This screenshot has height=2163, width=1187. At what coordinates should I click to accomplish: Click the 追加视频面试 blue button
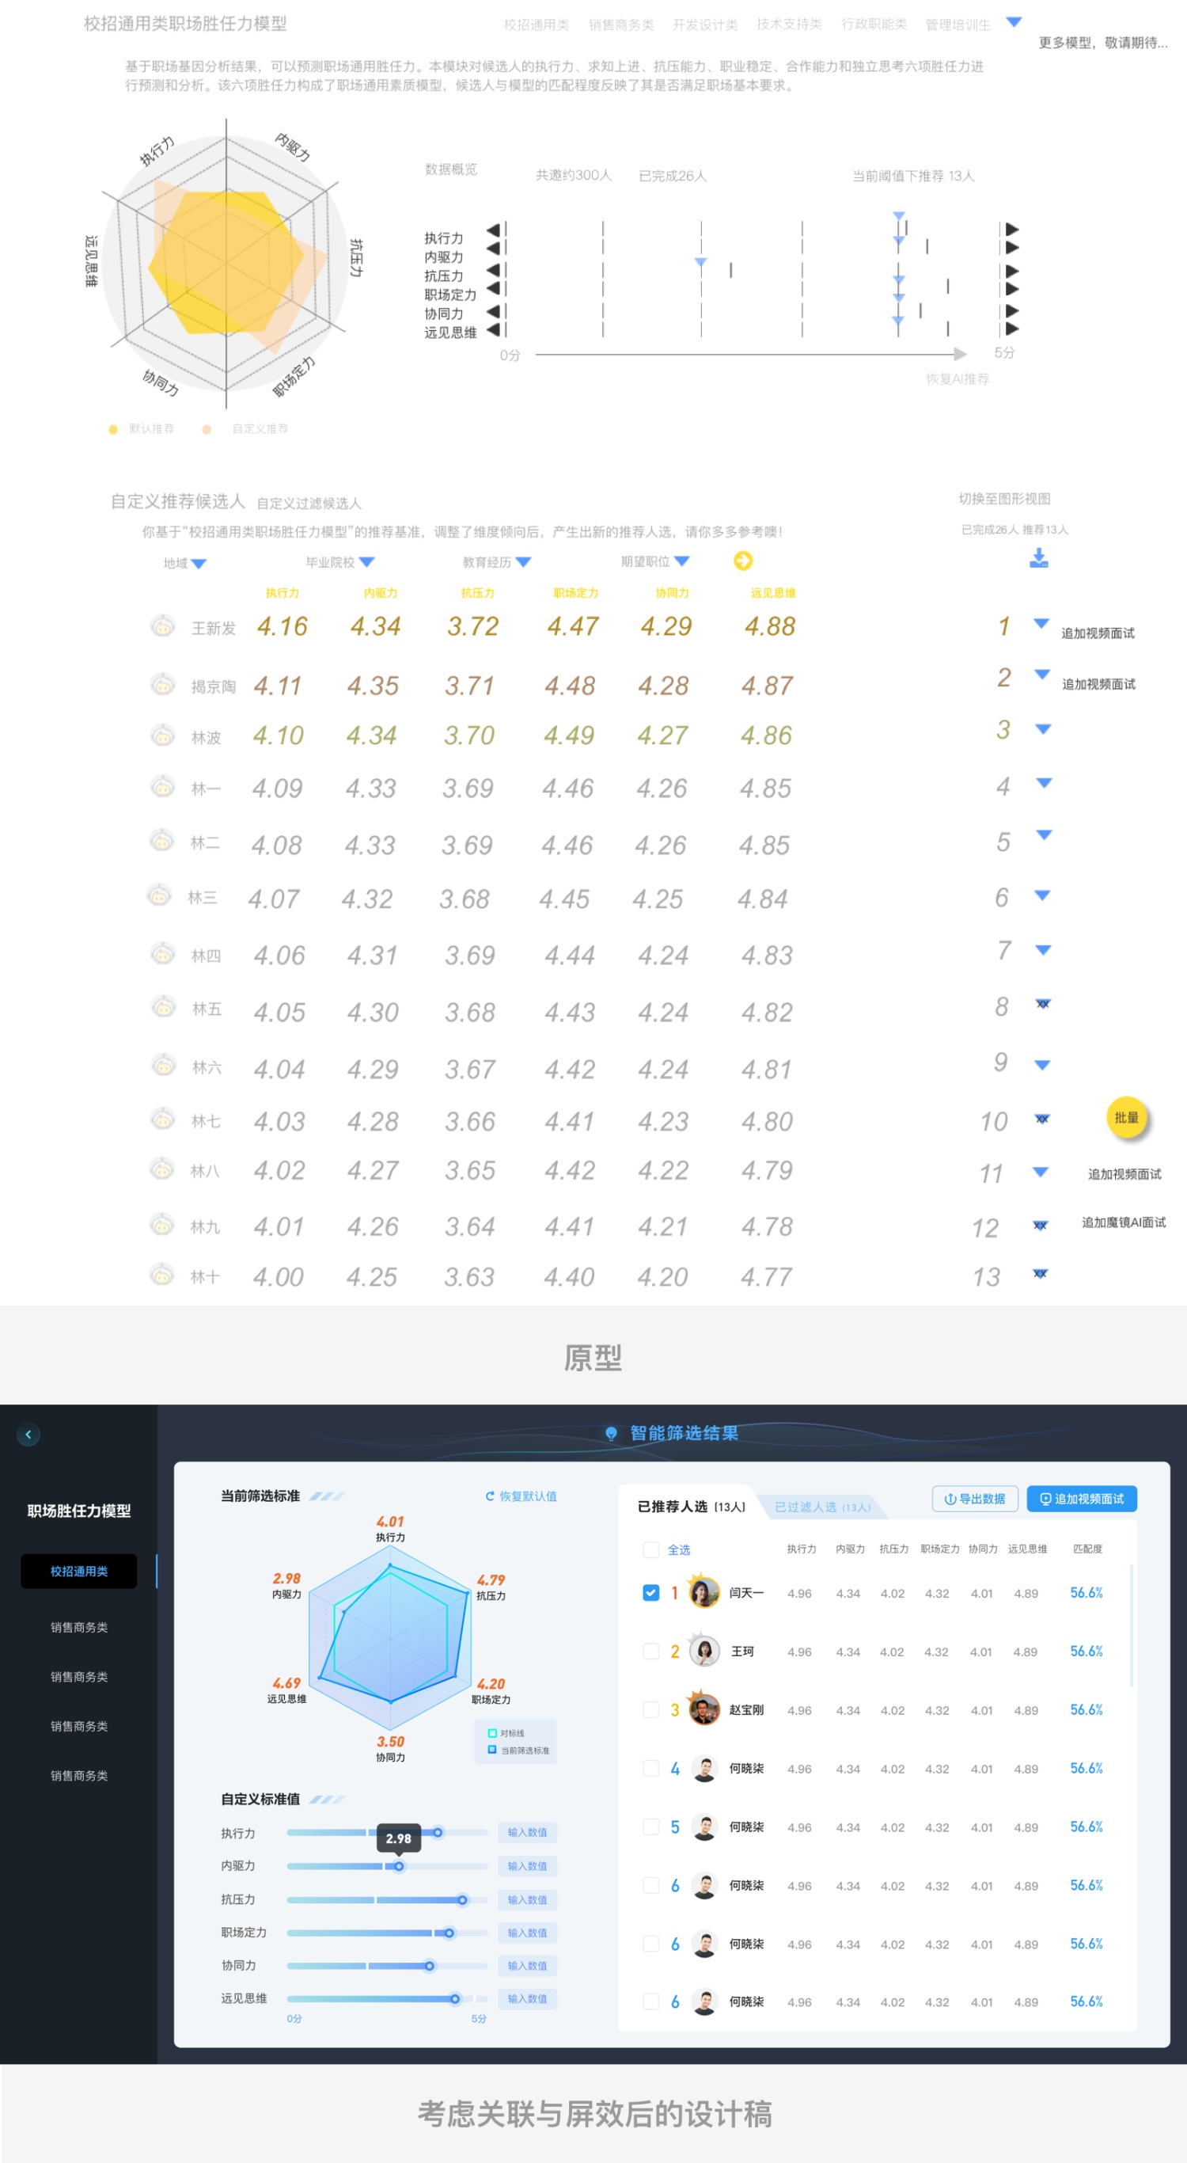(x=1081, y=1499)
